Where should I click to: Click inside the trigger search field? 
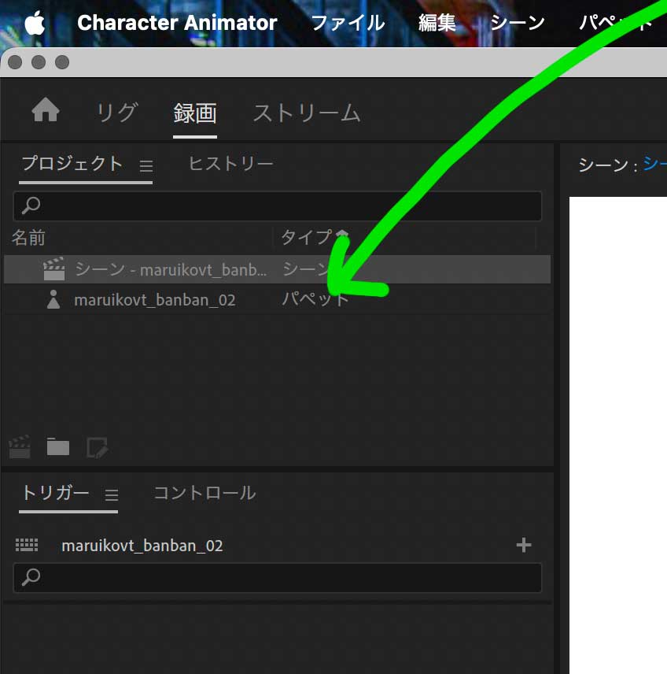[275, 578]
